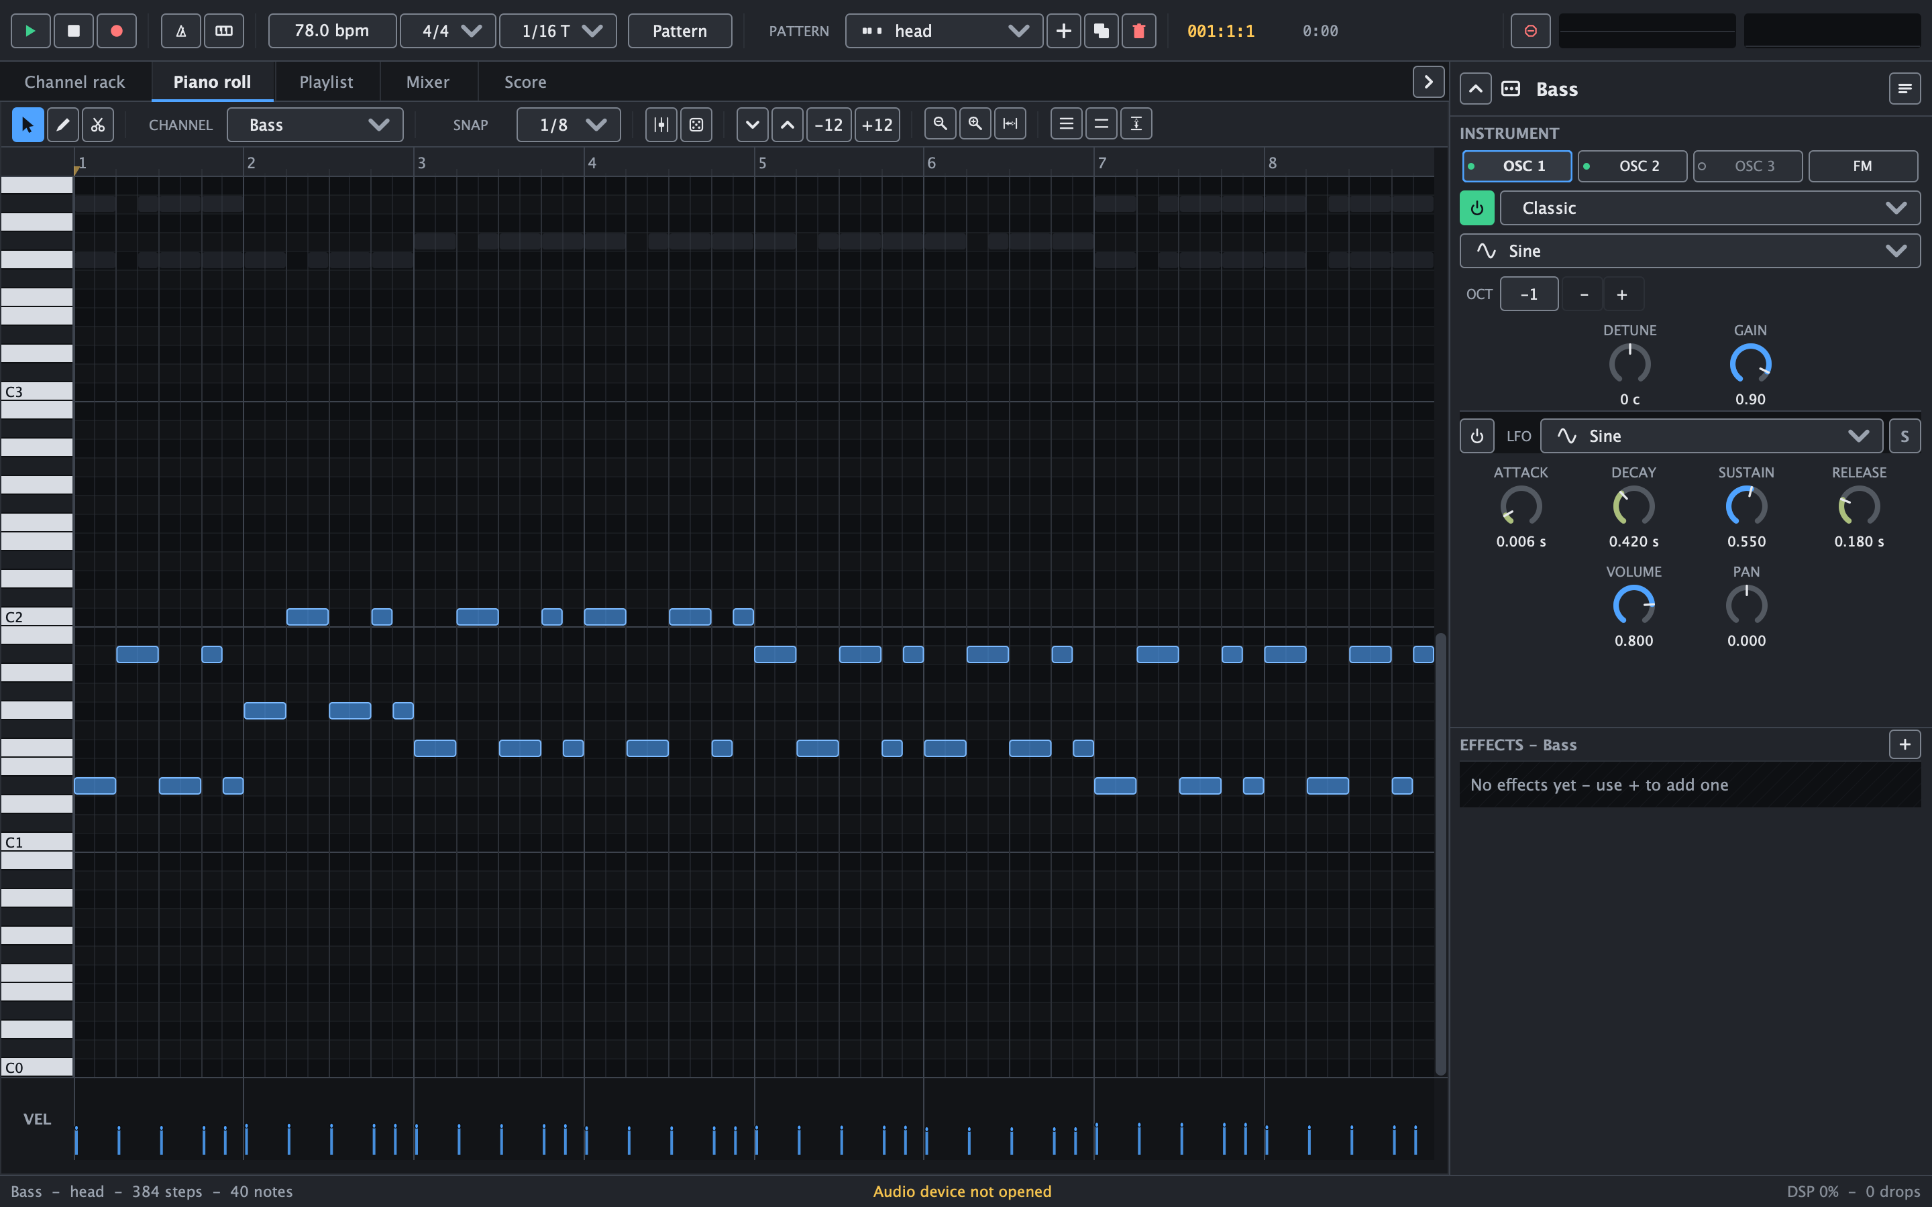Click the -12 octave down button
1932x1207 pixels.
[x=828, y=125]
